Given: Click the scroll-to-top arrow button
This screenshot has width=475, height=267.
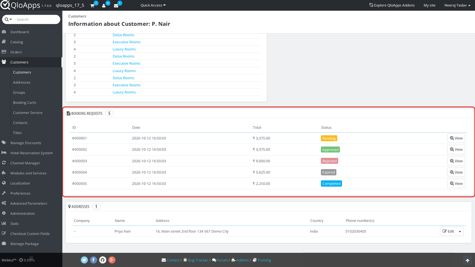Looking at the screenshot, I should point(468,260).
